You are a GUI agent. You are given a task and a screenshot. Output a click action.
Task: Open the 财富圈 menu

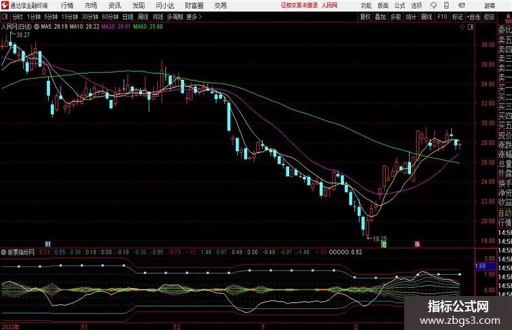coord(194,5)
